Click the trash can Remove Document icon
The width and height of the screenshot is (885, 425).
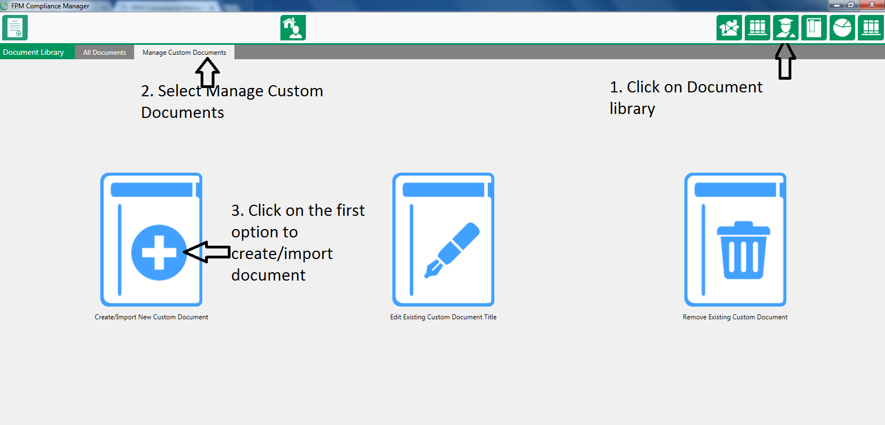[735, 240]
